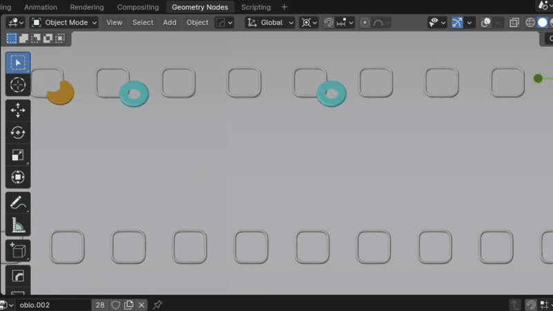Set selection mode to Extend
The width and height of the screenshot is (553, 311).
(x=24, y=38)
